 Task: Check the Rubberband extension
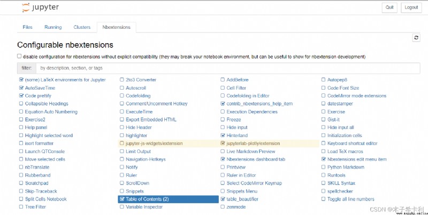click(x=21, y=175)
